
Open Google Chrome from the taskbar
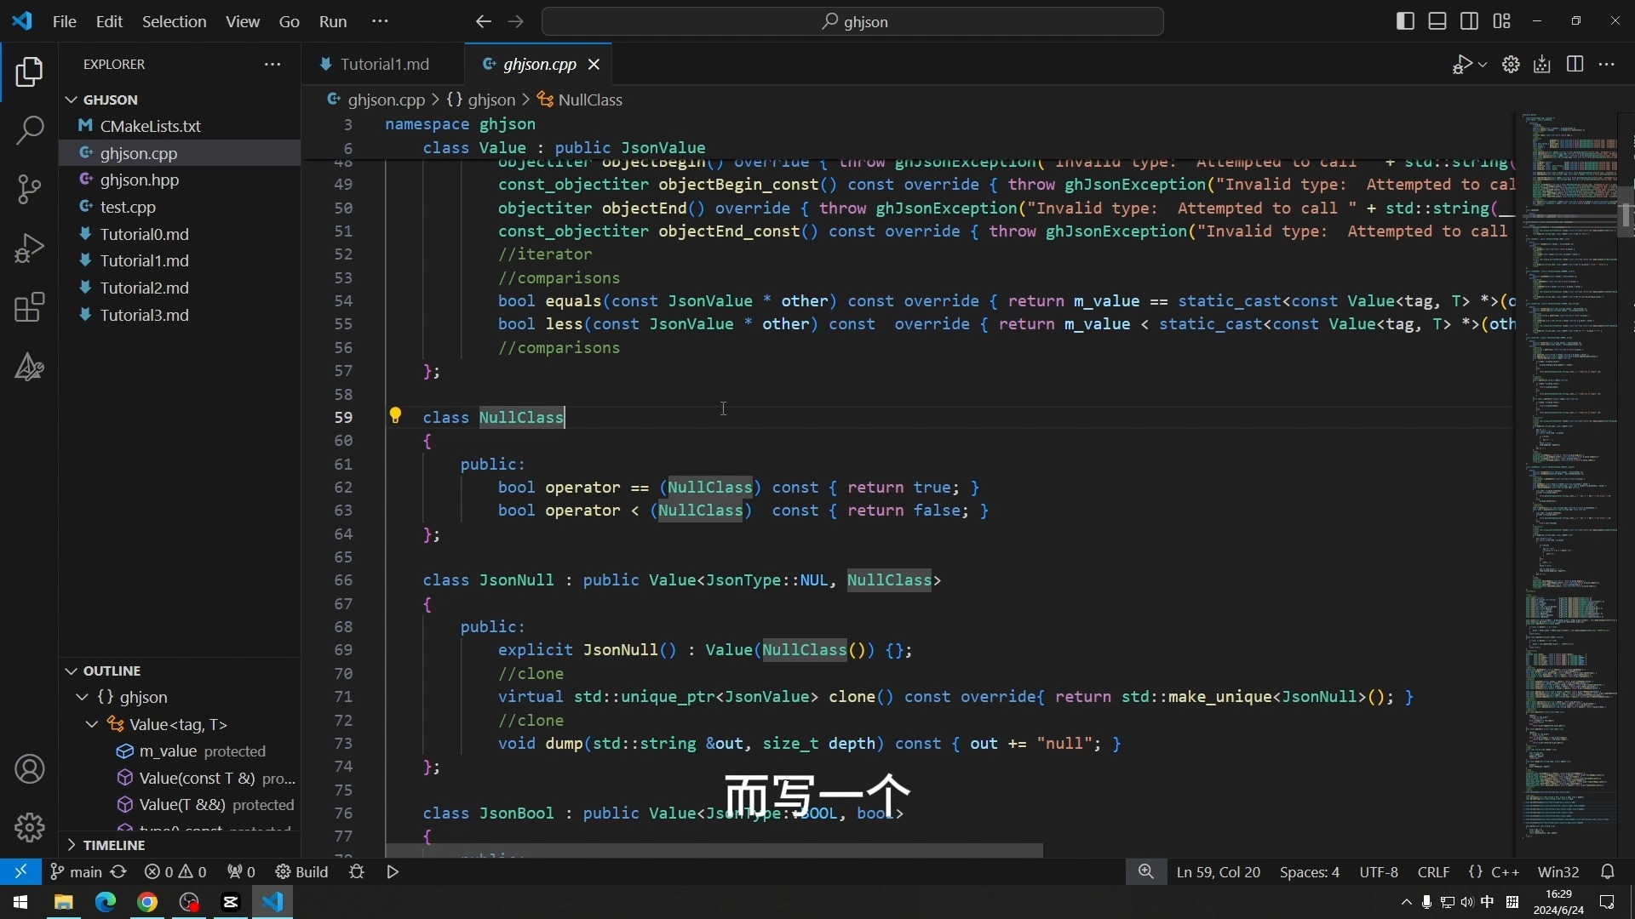tap(147, 902)
